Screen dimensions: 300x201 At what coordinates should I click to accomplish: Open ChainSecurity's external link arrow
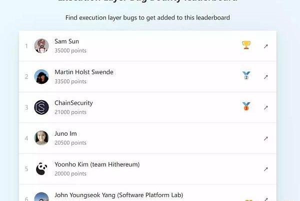(x=266, y=108)
